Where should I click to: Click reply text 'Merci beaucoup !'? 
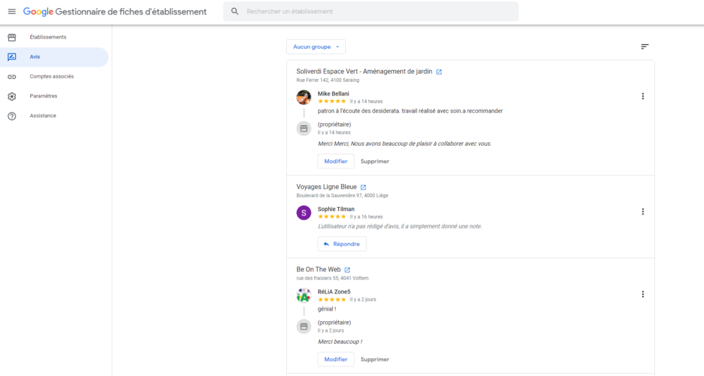coord(340,342)
